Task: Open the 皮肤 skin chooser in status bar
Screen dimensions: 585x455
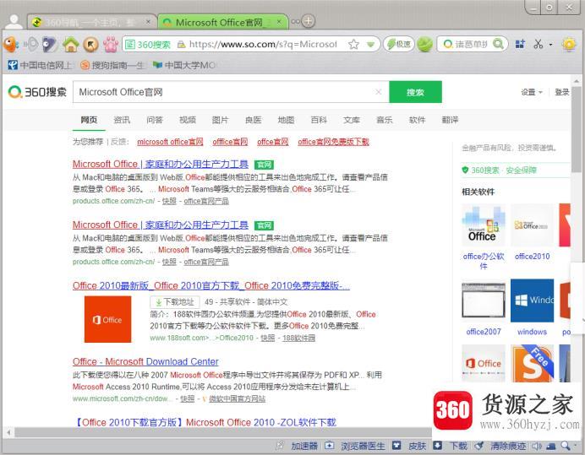Action: point(409,446)
